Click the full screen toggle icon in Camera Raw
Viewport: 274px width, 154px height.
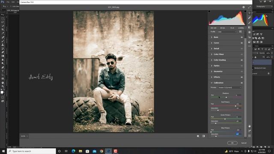tap(249, 7)
